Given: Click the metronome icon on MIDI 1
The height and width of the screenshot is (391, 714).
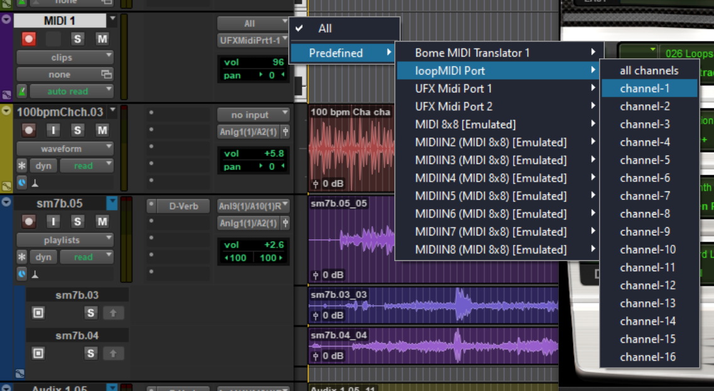Looking at the screenshot, I should coord(22,92).
